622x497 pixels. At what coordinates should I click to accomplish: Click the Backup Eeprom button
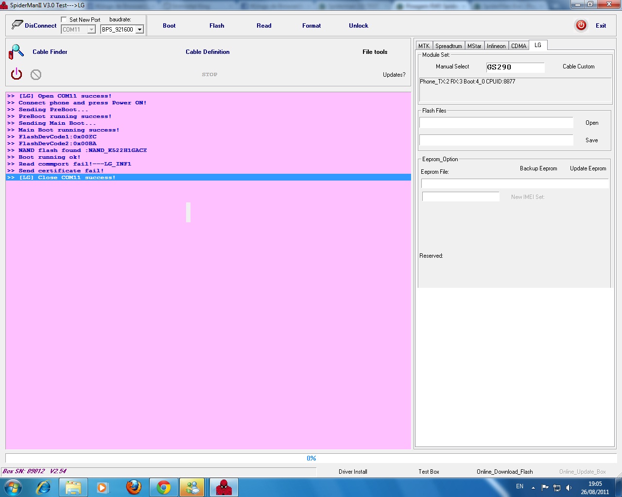click(538, 168)
